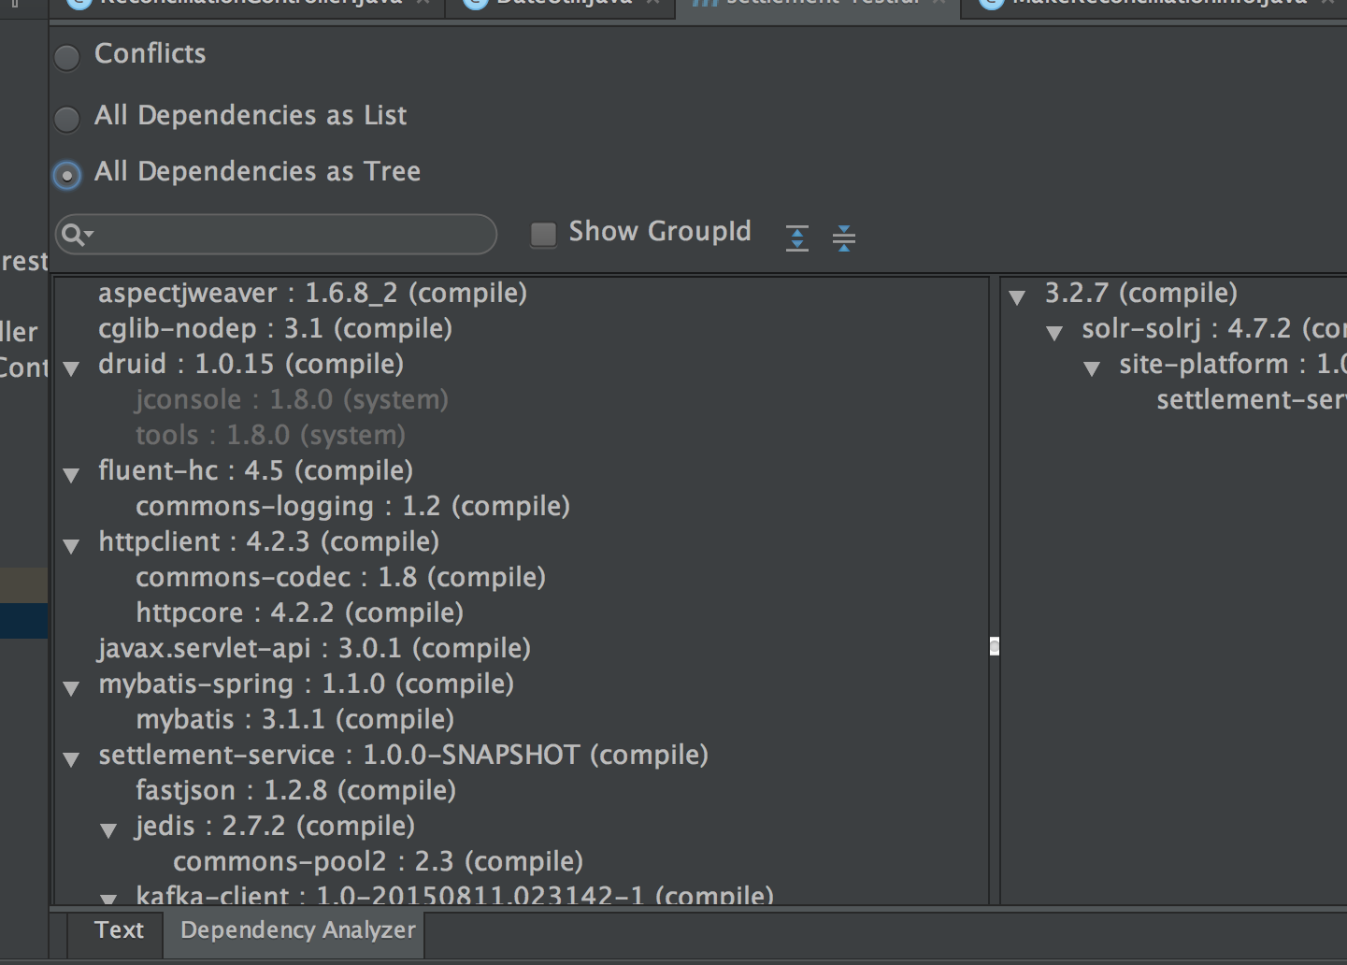Screen dimensions: 1347x965
Task: Select solr-solrj : 4.7.2 in right pane
Action: point(1213,329)
